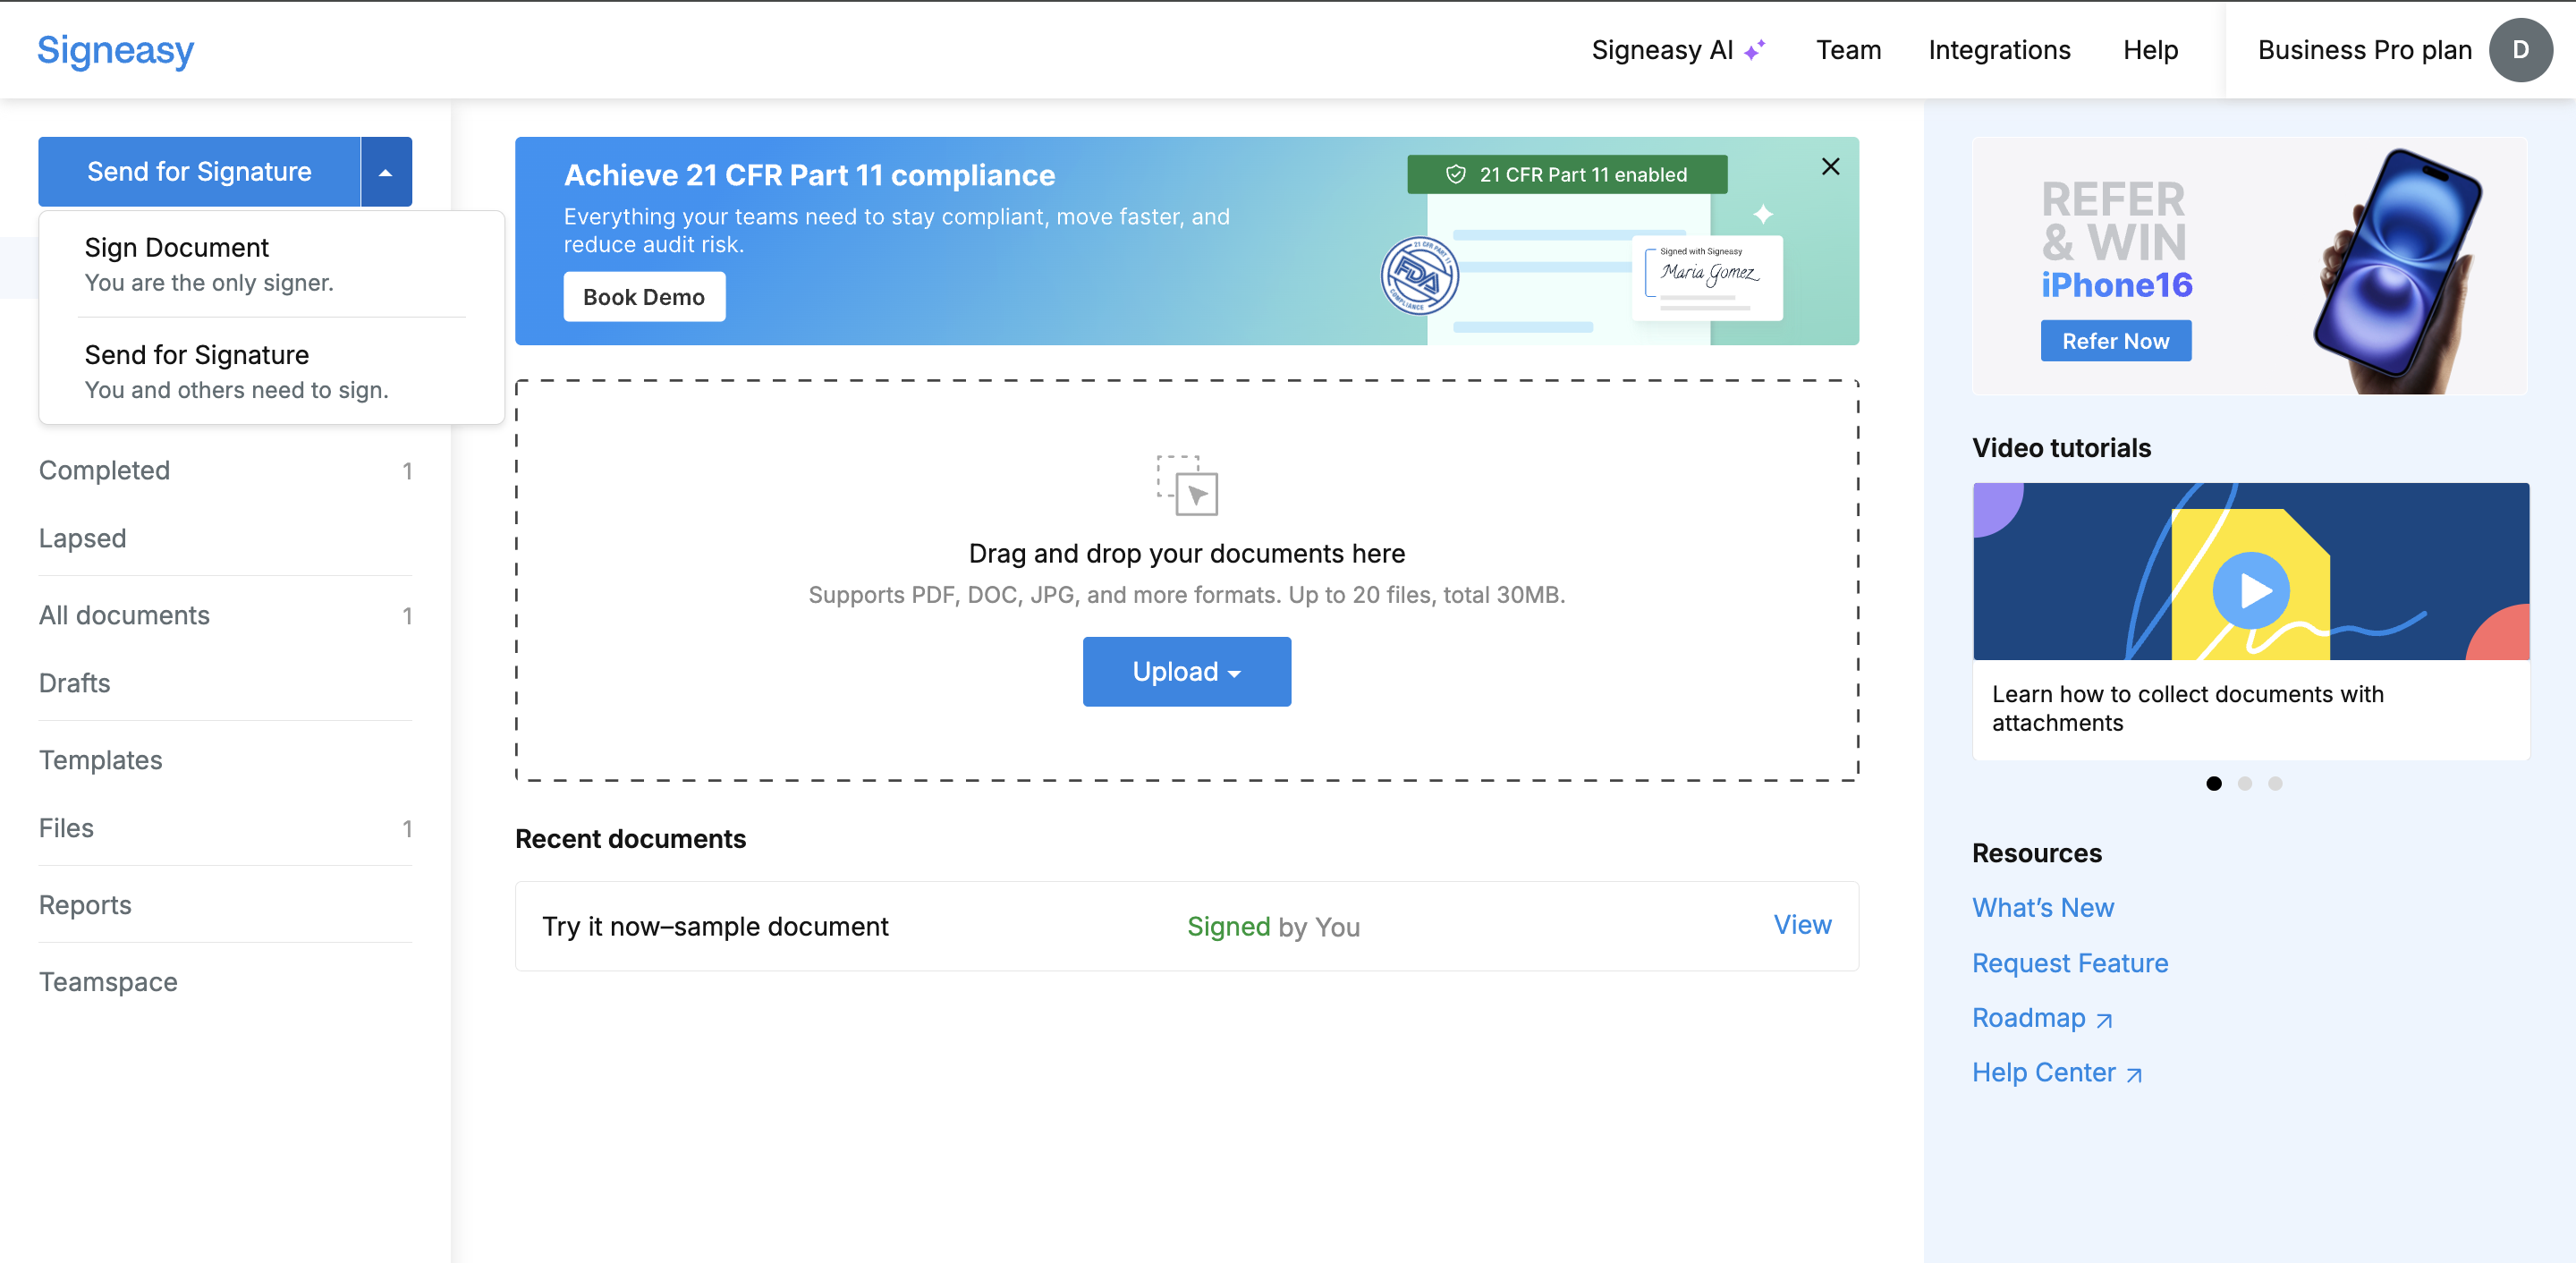
Task: Choose Sign Document from the dropdown
Action: click(271, 265)
